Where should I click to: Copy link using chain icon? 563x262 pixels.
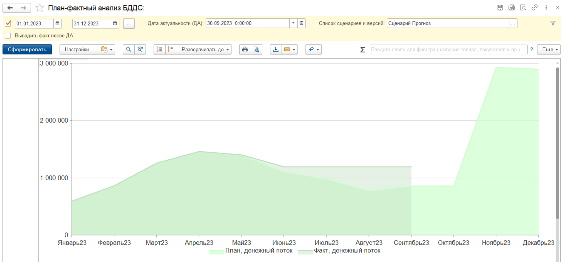534,8
